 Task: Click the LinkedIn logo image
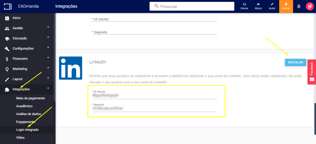(71, 68)
